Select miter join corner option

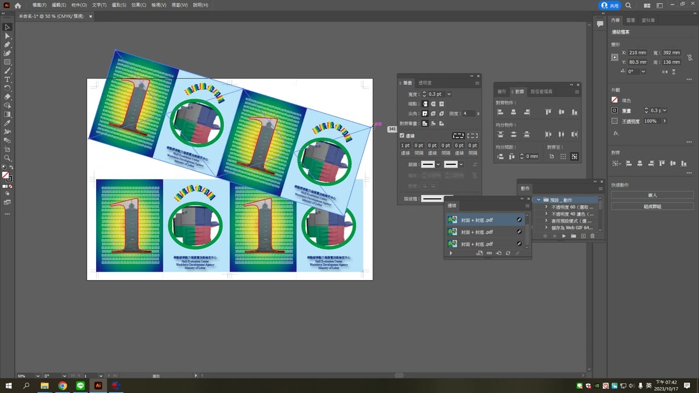coord(425,114)
